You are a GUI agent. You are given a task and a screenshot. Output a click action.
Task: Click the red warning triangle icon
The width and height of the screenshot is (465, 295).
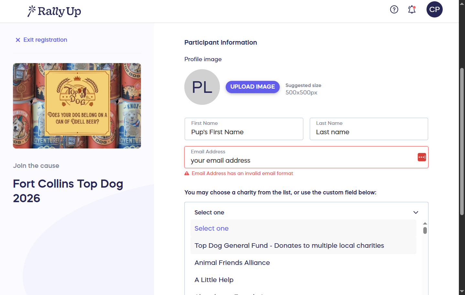coord(187,173)
